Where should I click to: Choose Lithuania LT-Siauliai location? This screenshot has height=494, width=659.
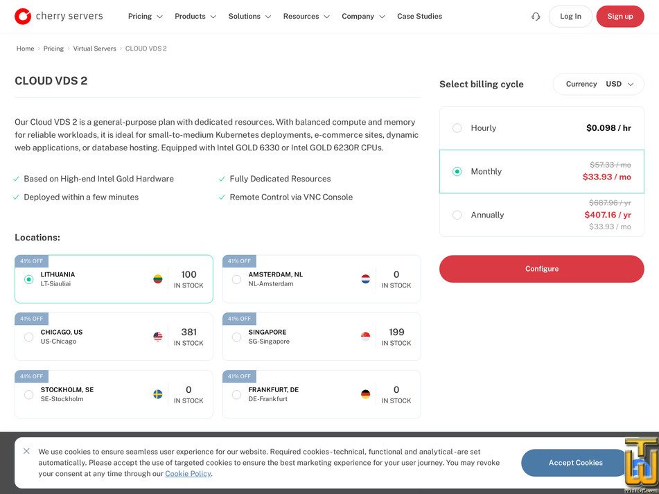pyautogui.click(x=114, y=279)
